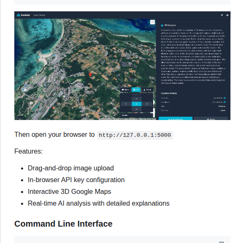Click "Drag-and-drop image upload" list item
This screenshot has width=244, height=243.
[x=71, y=168]
